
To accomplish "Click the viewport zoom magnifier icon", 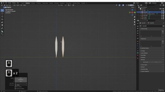I will (135, 17).
